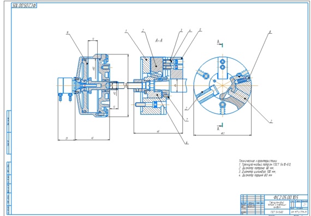Click the technical characteristics text heading
Image resolution: width=311 pixels, height=216 pixels.
tap(258, 161)
